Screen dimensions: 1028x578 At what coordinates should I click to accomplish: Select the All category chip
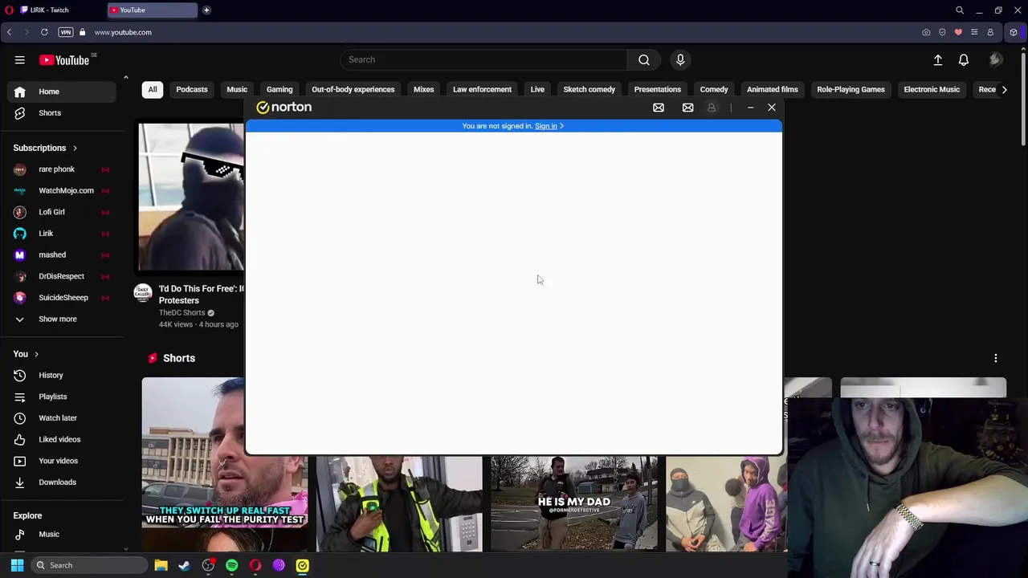[153, 89]
